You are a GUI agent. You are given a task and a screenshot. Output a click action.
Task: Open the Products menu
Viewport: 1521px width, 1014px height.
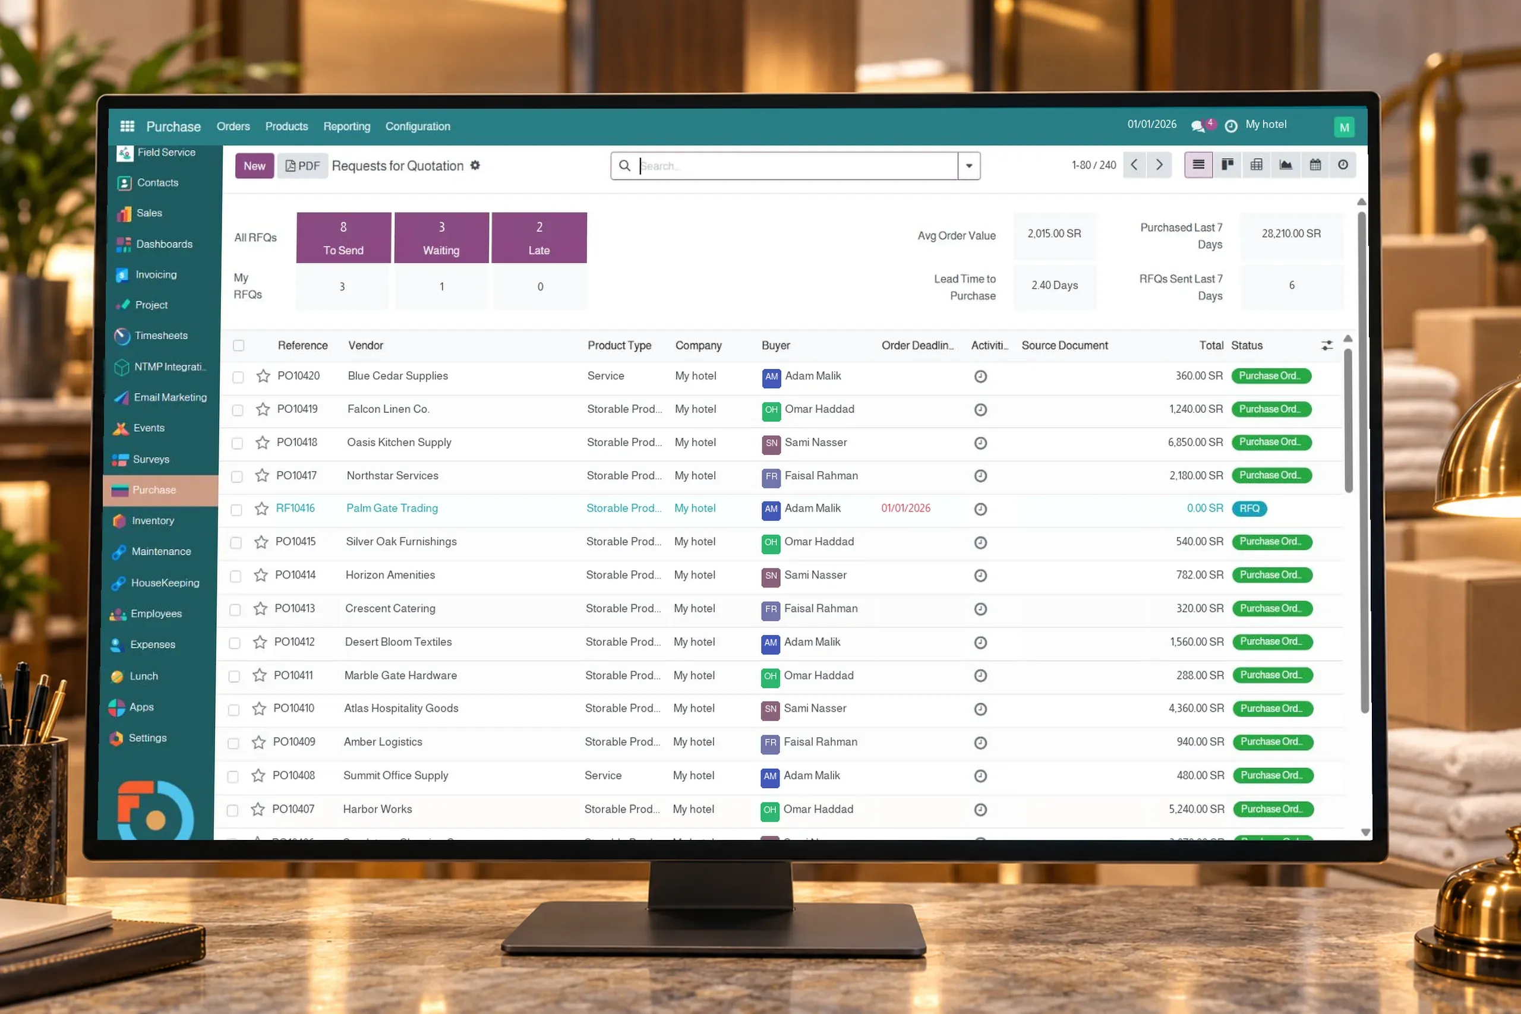pyautogui.click(x=286, y=126)
